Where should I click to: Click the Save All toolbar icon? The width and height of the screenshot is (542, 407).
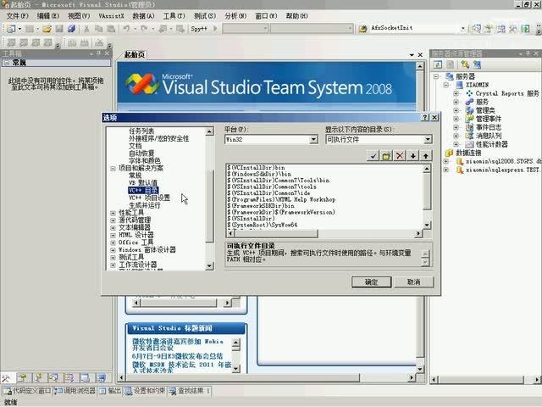click(x=71, y=29)
